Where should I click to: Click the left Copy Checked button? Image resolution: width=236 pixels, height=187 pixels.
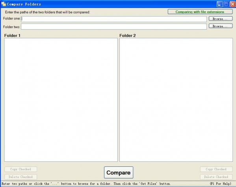[20, 169]
